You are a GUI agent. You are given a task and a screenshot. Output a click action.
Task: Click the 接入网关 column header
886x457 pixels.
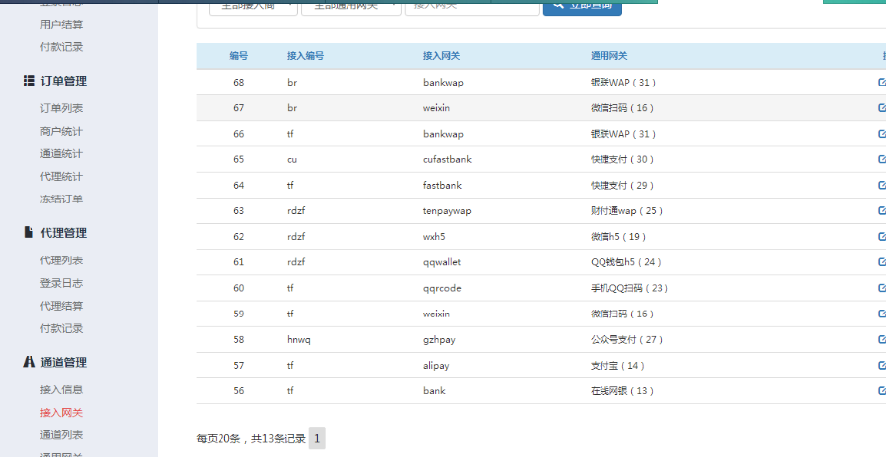(441, 56)
